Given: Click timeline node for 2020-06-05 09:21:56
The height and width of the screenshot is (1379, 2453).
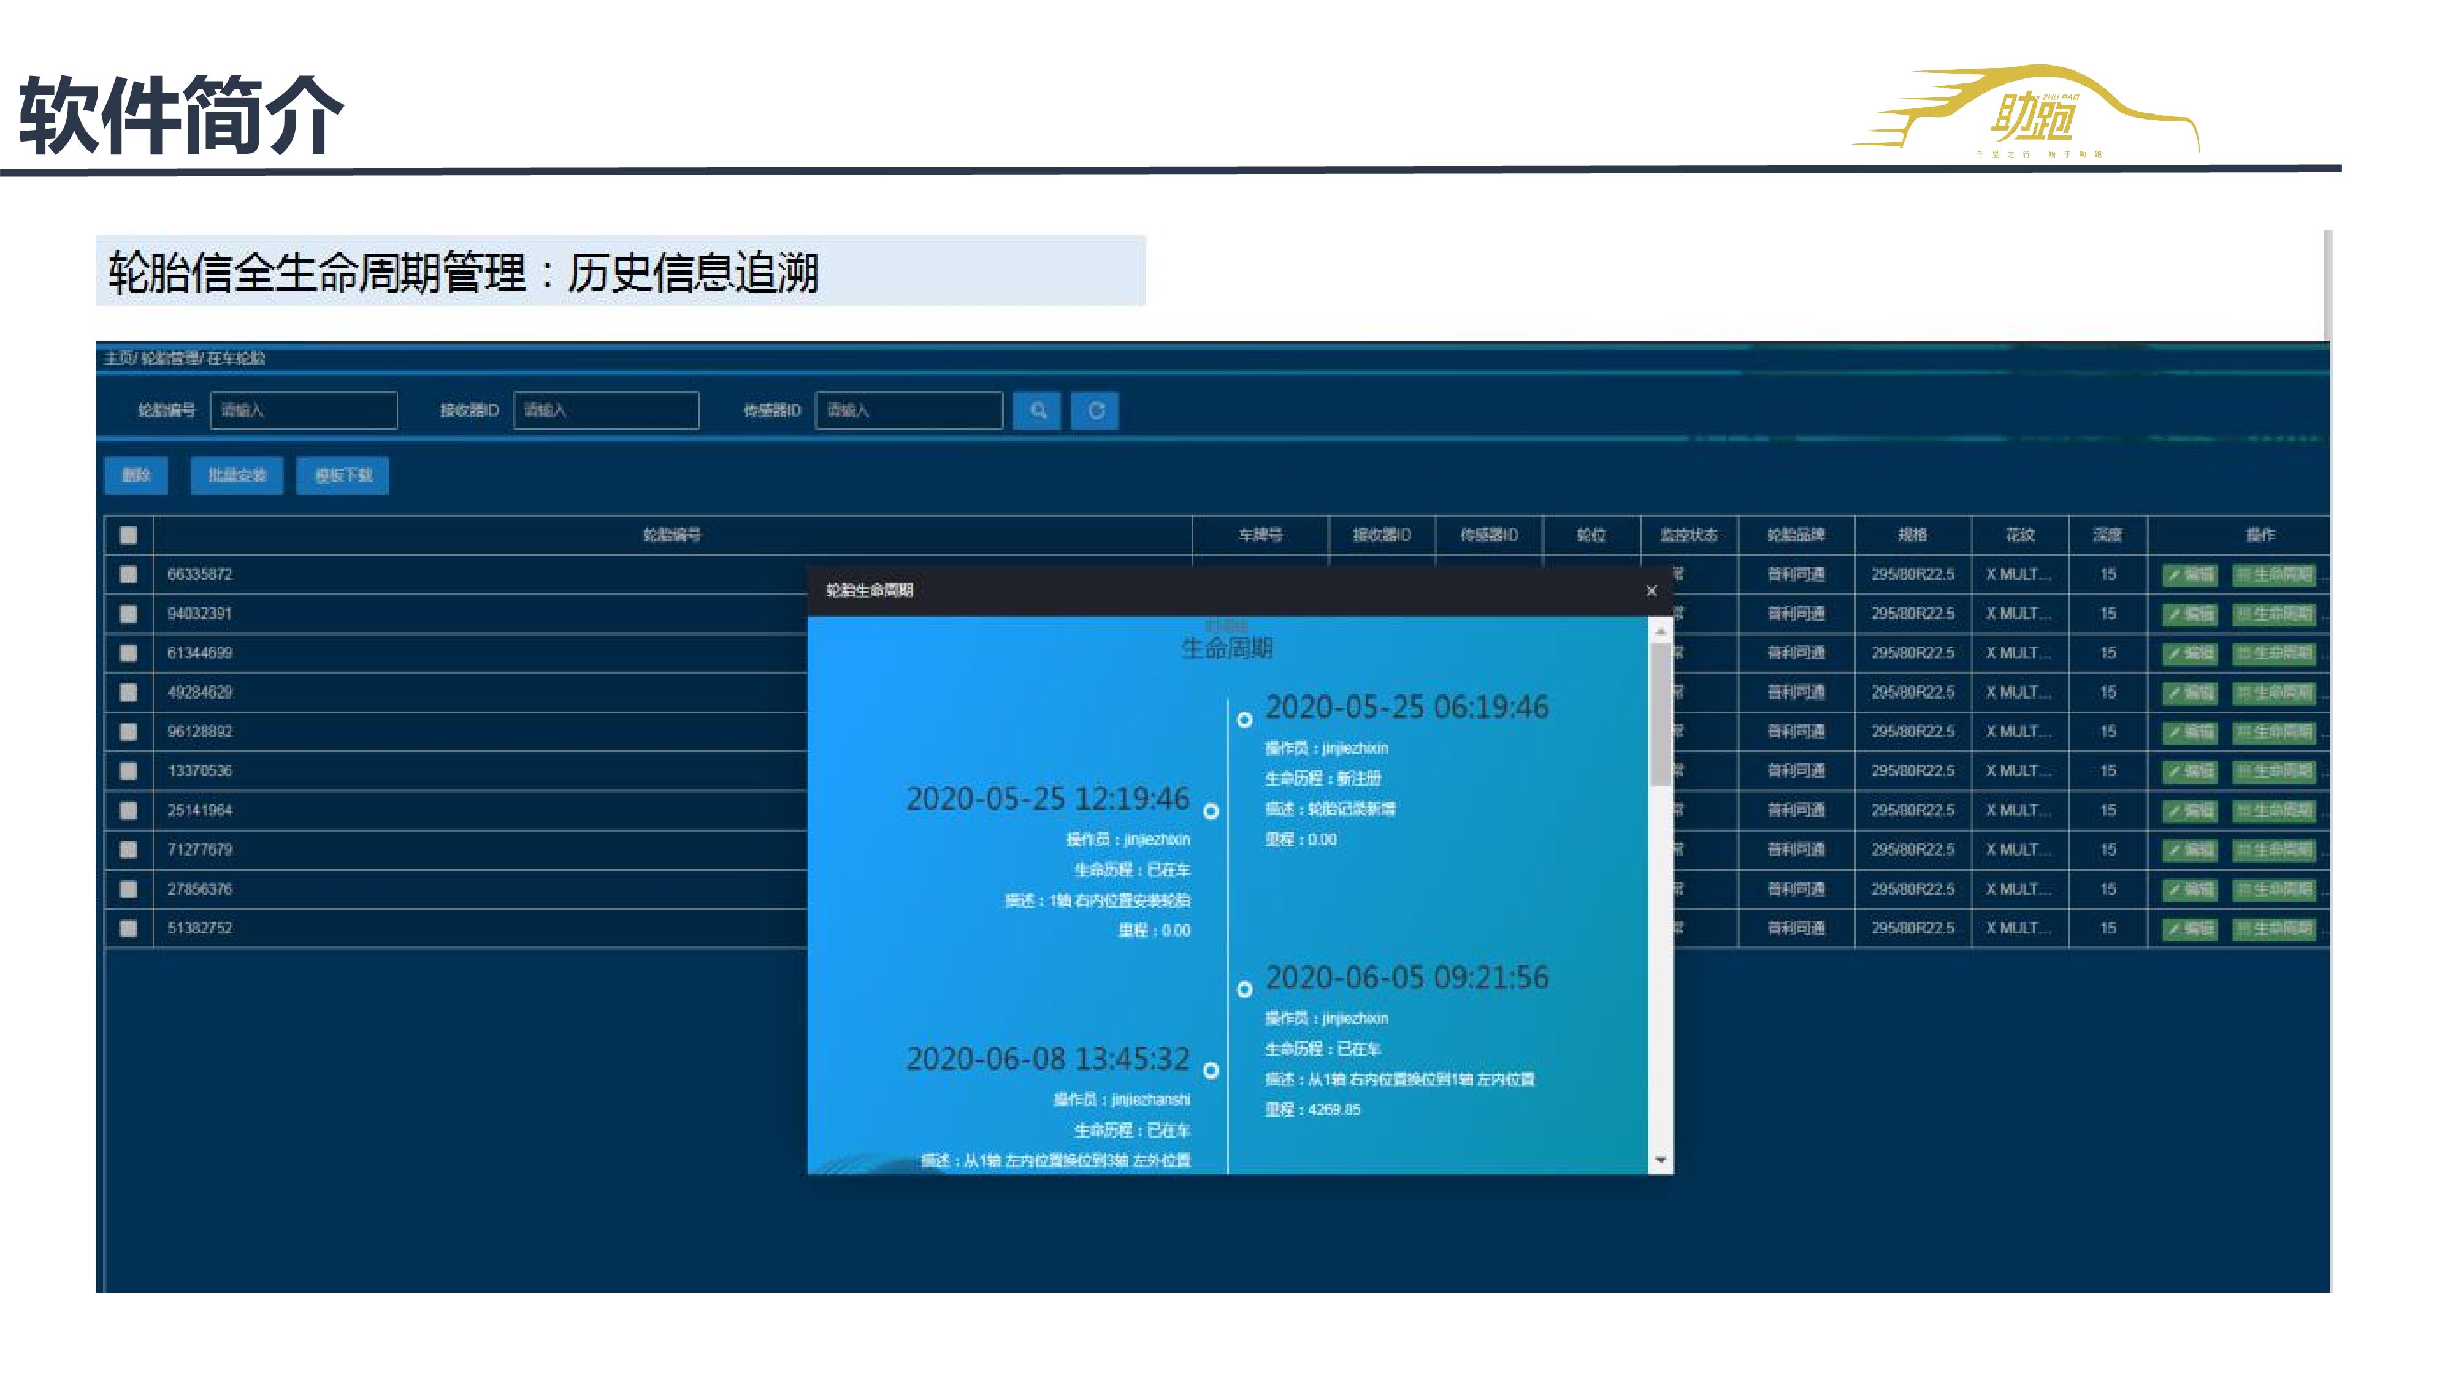Looking at the screenshot, I should click(x=1245, y=990).
